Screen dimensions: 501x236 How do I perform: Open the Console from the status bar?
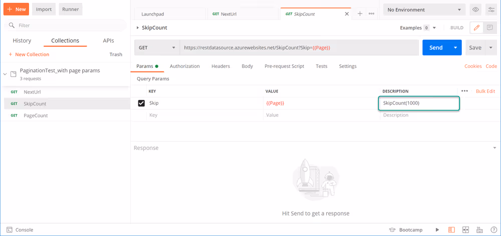coord(20,230)
